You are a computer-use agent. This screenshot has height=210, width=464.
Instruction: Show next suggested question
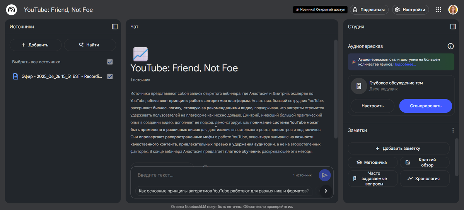pos(326,191)
